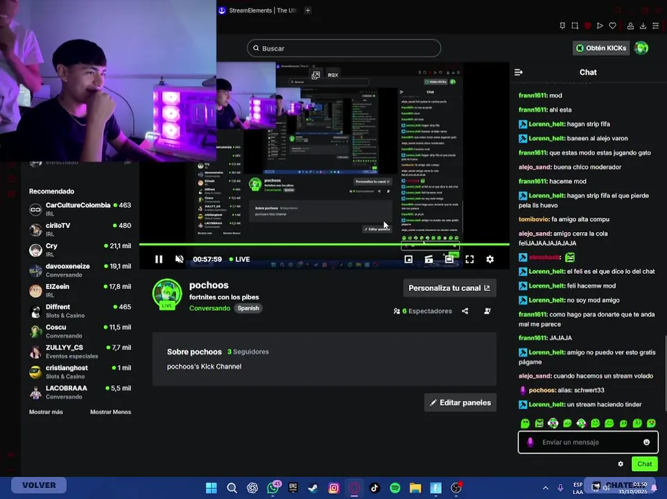This screenshot has width=667, height=499.
Task: Open Cry recommended channel
Action: (80, 250)
